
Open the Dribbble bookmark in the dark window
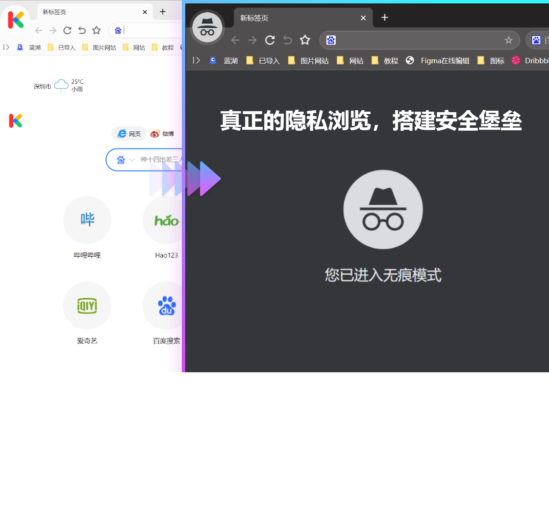tap(530, 61)
